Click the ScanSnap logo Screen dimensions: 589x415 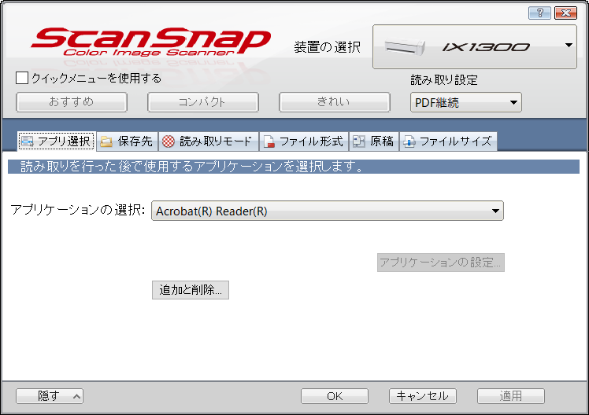150,42
